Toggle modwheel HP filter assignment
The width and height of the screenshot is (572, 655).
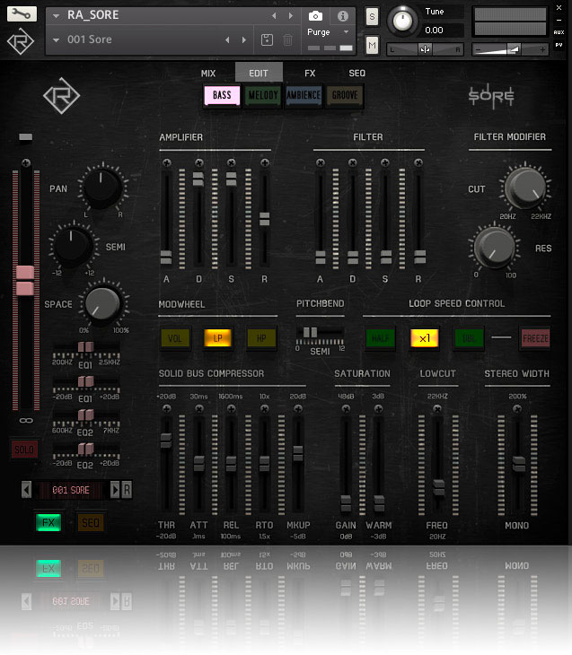(x=260, y=338)
